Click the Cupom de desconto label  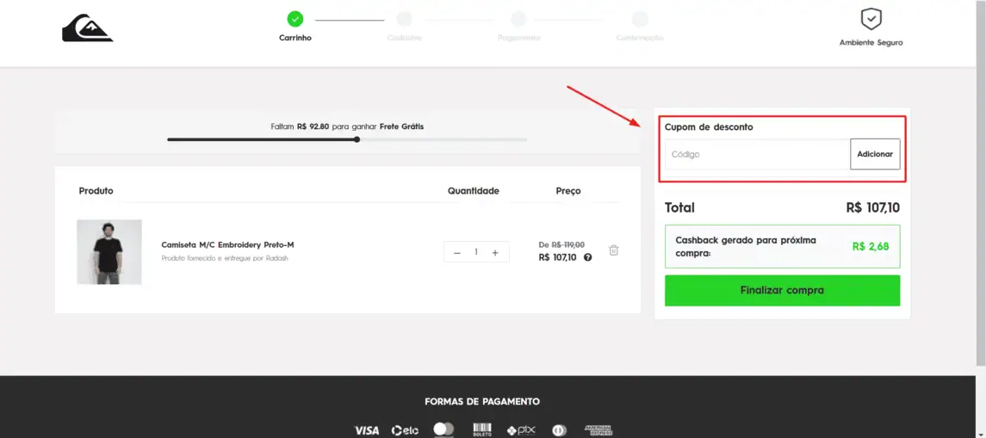(x=709, y=127)
